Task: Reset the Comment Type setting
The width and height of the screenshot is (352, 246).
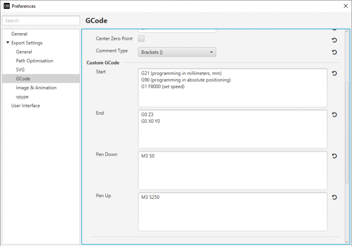Action: pyautogui.click(x=334, y=52)
